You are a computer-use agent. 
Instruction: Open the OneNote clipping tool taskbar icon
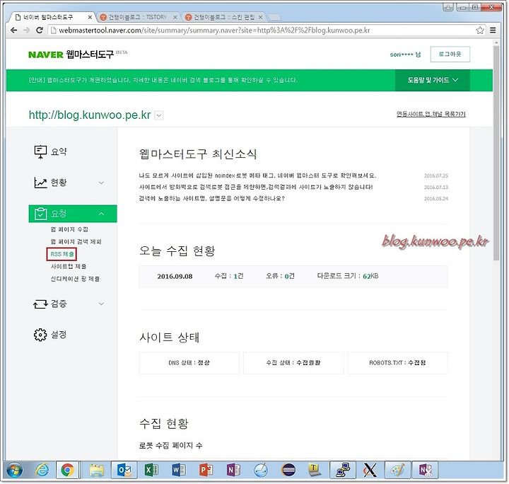[425, 470]
